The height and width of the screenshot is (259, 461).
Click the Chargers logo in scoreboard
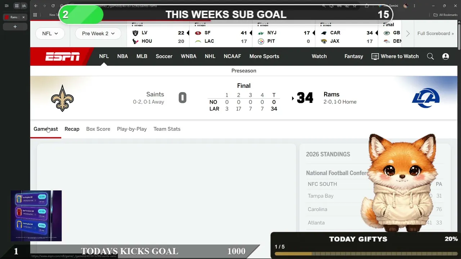198,41
